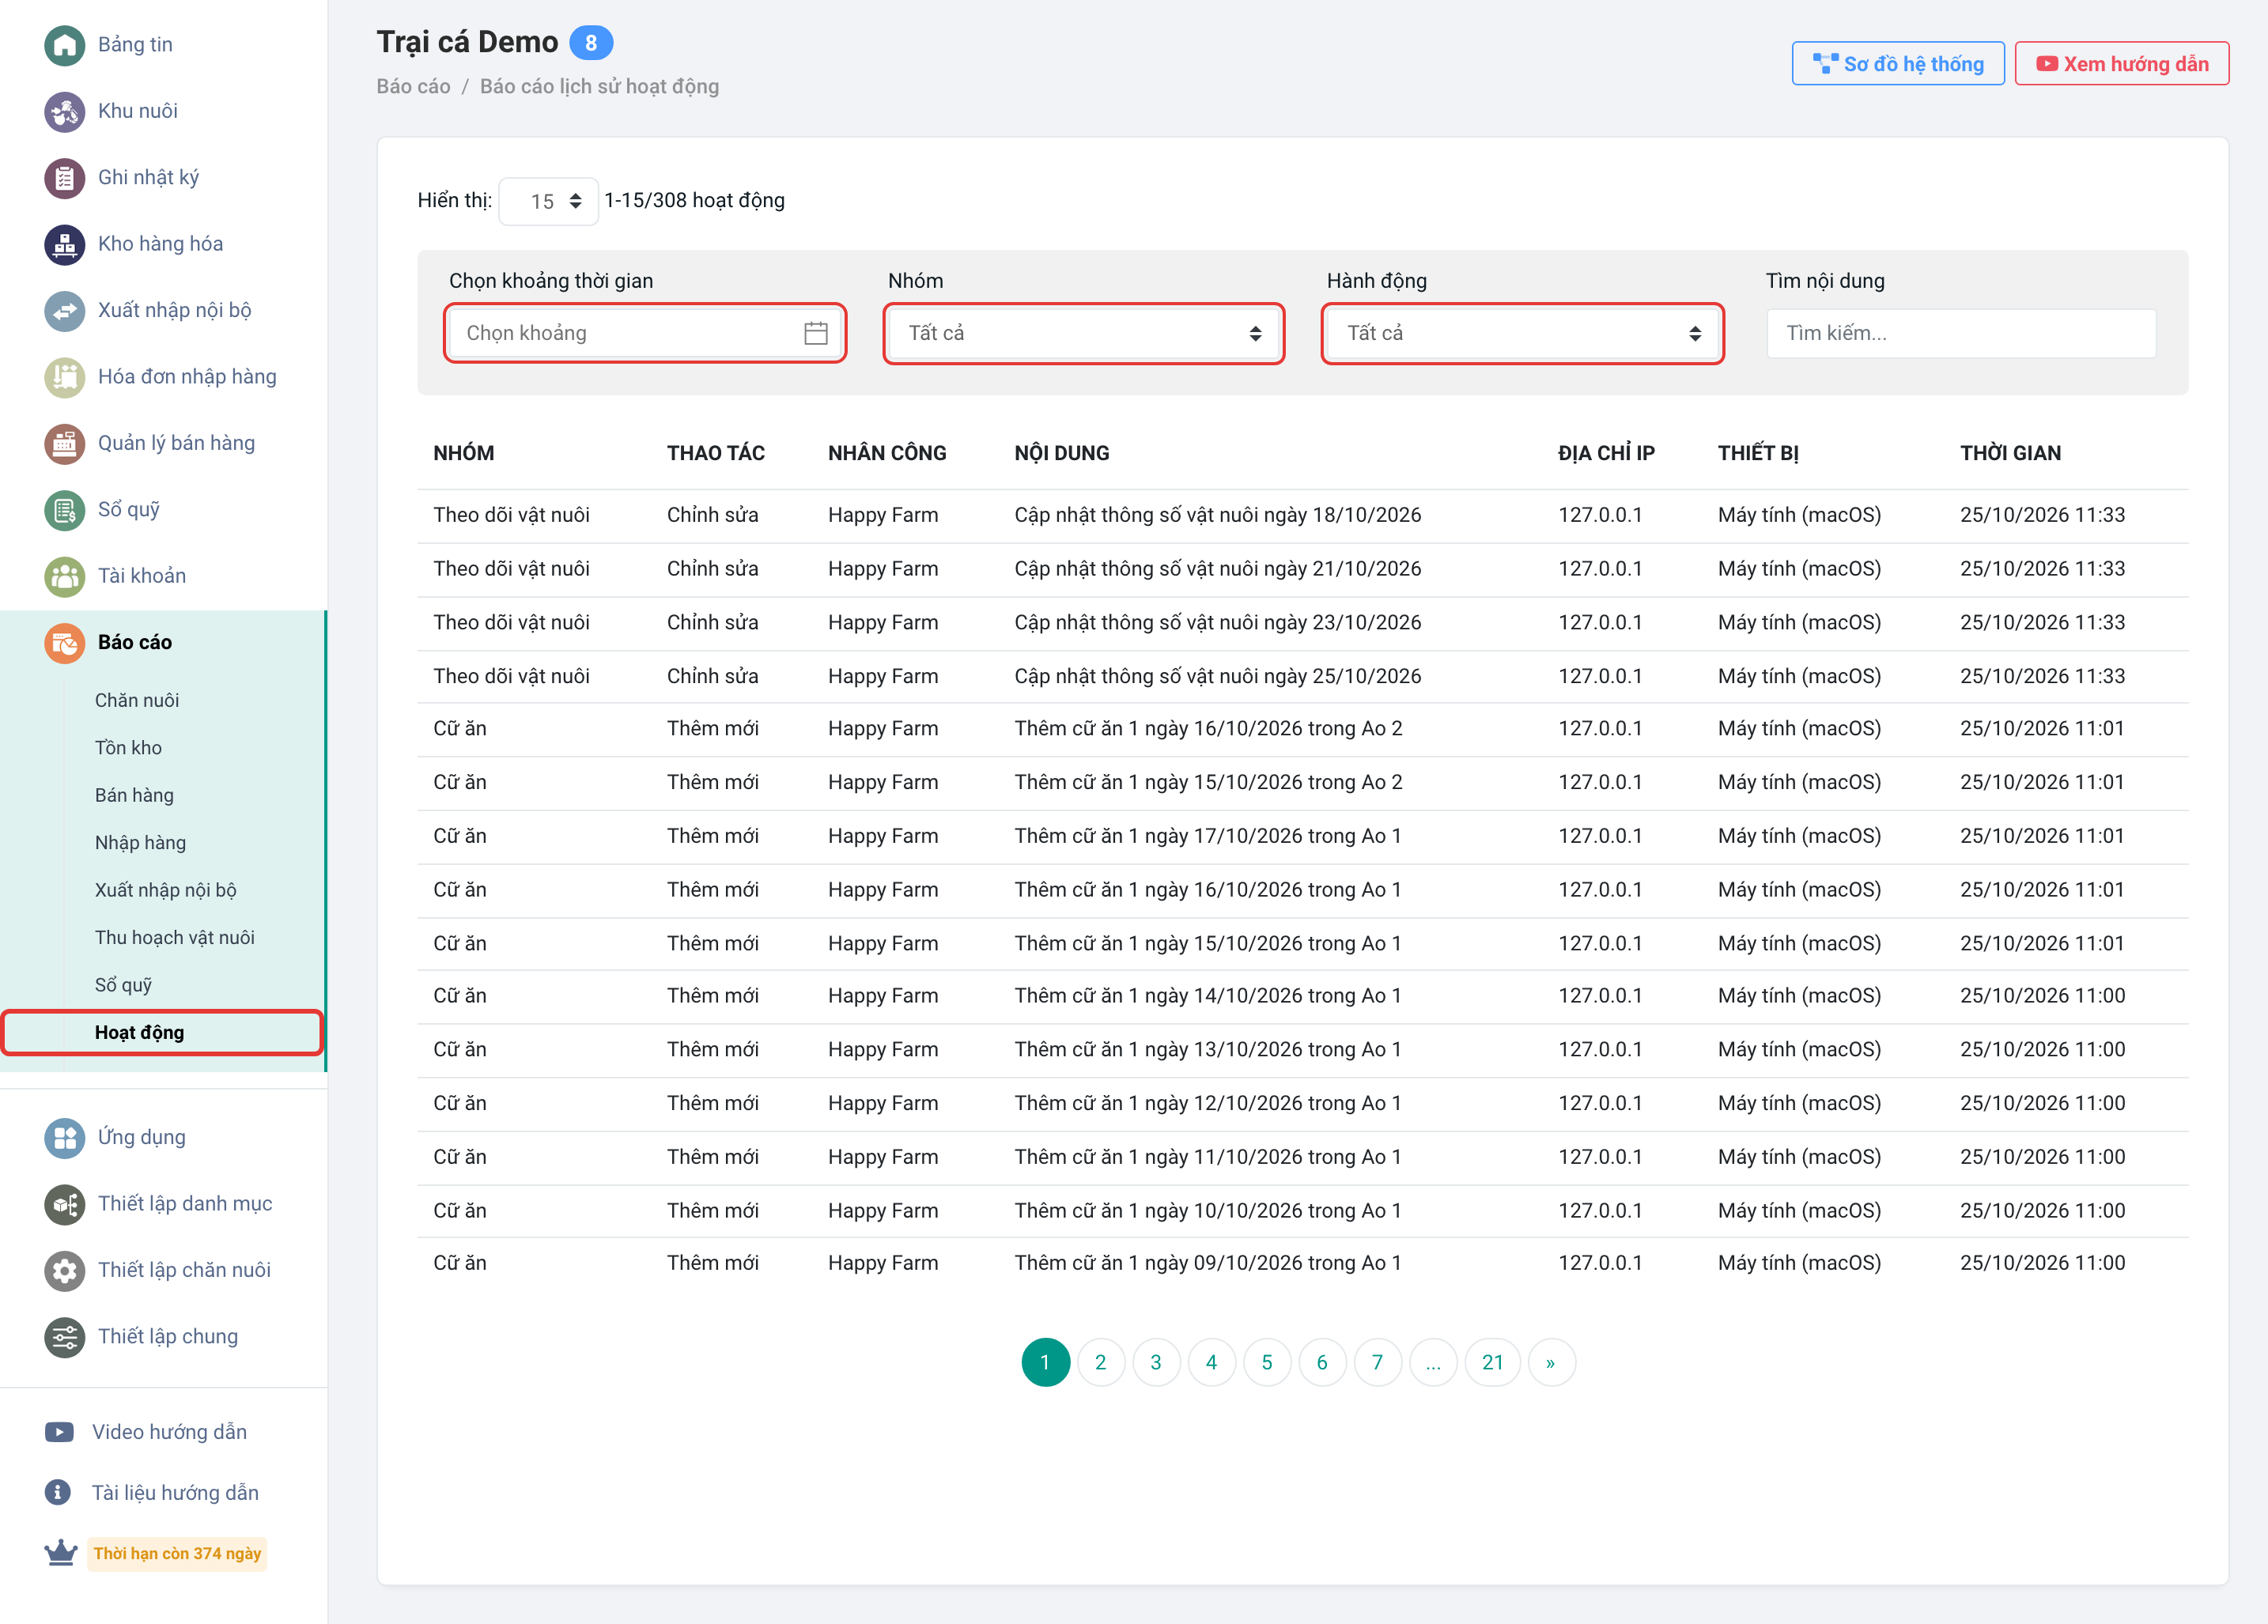This screenshot has height=1624, width=2268.
Task: Click the Báo cáo breadcrumb link
Action: 413,87
